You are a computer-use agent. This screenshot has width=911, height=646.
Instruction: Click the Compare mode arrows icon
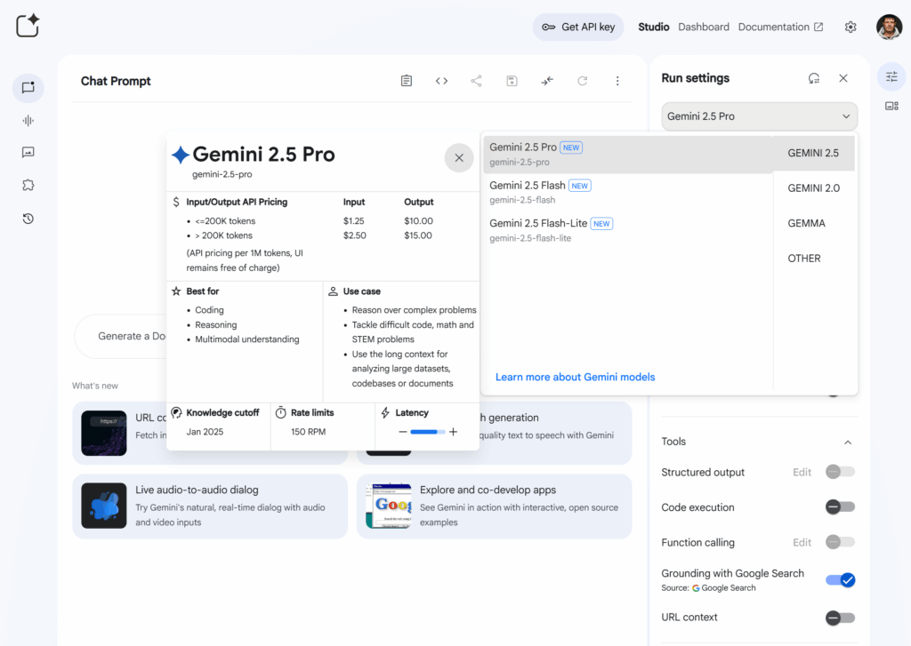pyautogui.click(x=547, y=81)
